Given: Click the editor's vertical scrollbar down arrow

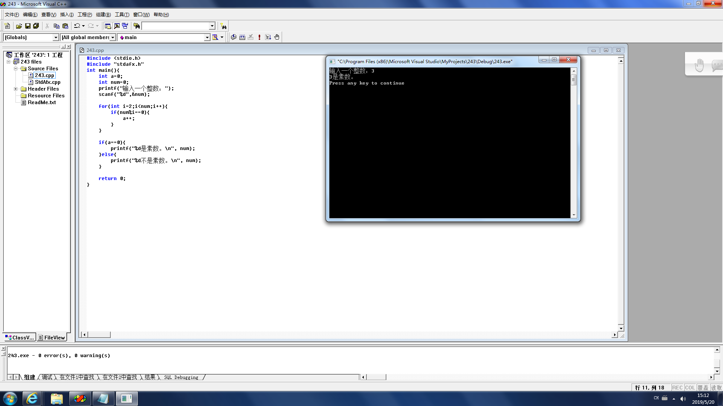Looking at the screenshot, I should 621,328.
